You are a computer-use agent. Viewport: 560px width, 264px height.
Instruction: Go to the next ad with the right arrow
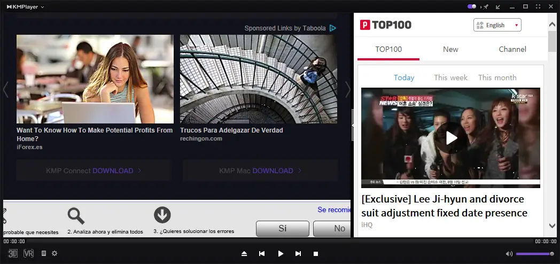coord(347,89)
